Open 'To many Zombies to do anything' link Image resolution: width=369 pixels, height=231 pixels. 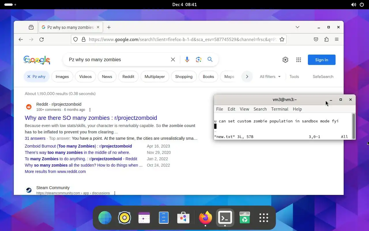81,159
